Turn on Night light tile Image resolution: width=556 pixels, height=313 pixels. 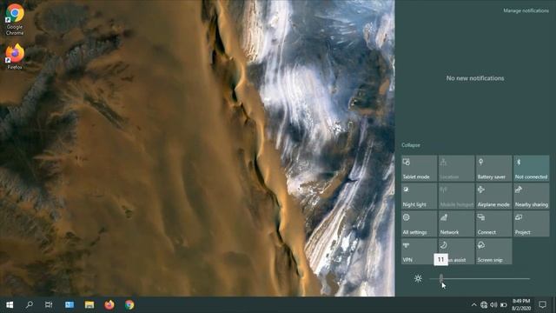[x=419, y=196]
